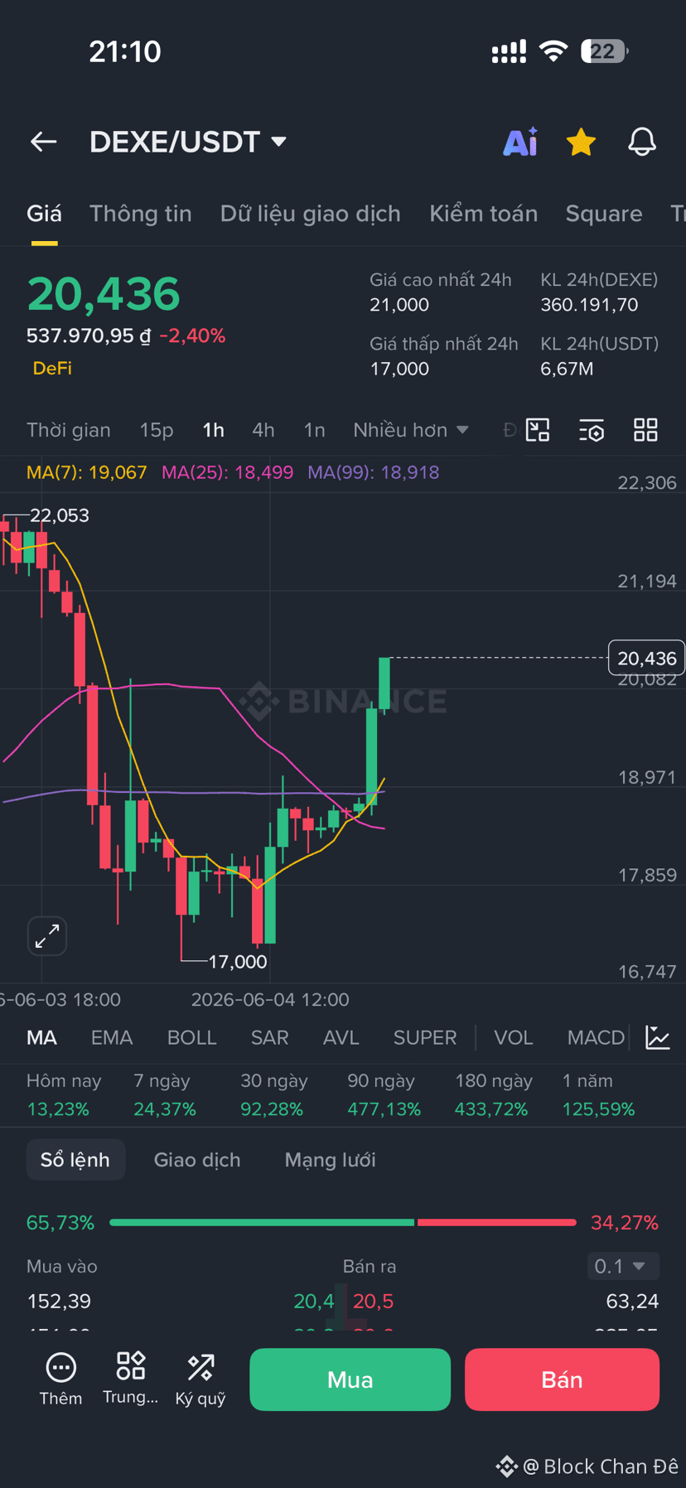
Task: Open the Ký quỹ margin icon
Action: click(200, 1379)
